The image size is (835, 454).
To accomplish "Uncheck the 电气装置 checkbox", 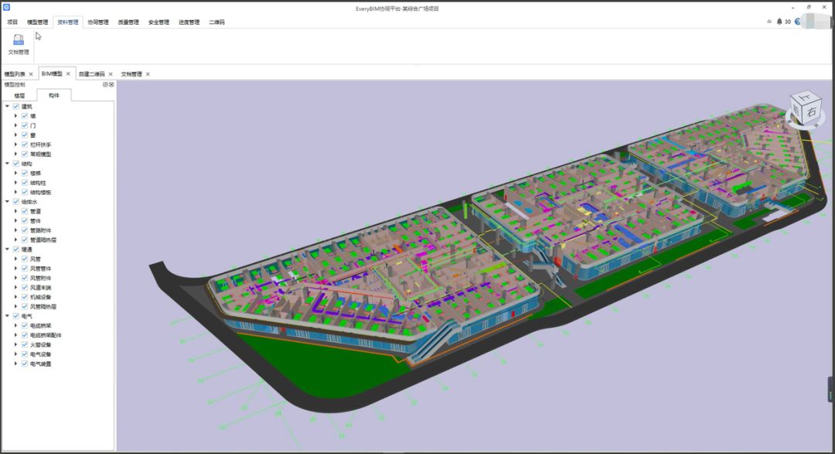I will click(x=25, y=364).
